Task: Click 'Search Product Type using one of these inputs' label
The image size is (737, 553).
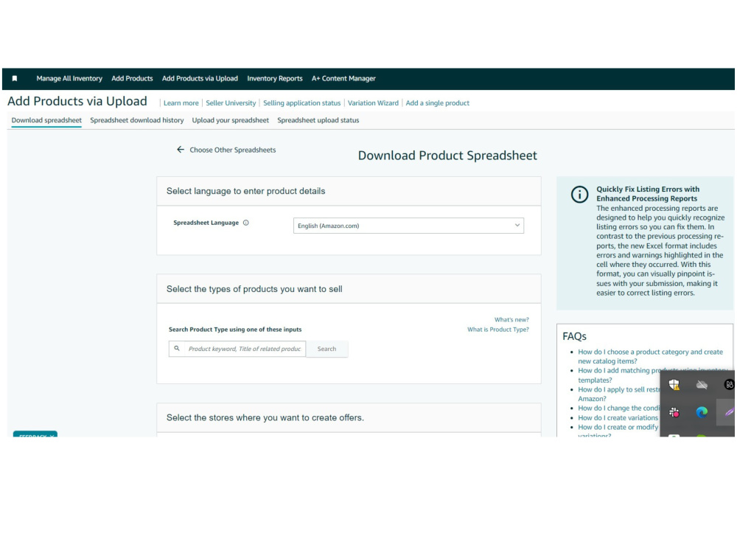Action: tap(235, 330)
